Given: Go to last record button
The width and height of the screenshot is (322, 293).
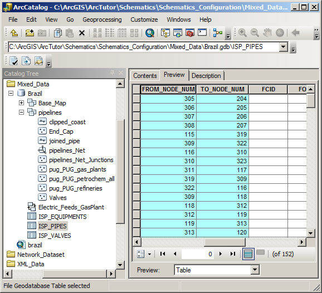Looking at the screenshot, I should pos(233,254).
